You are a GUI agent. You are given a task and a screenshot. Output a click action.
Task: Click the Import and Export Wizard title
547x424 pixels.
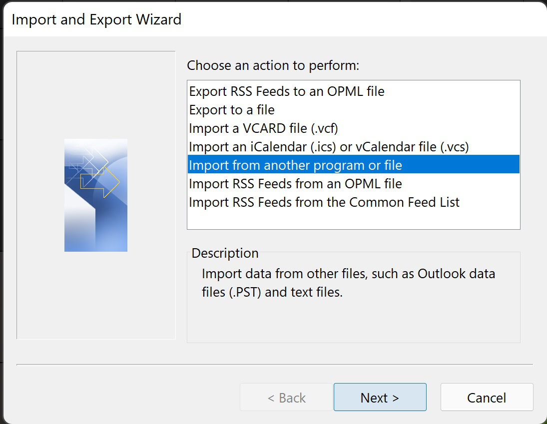click(x=96, y=20)
